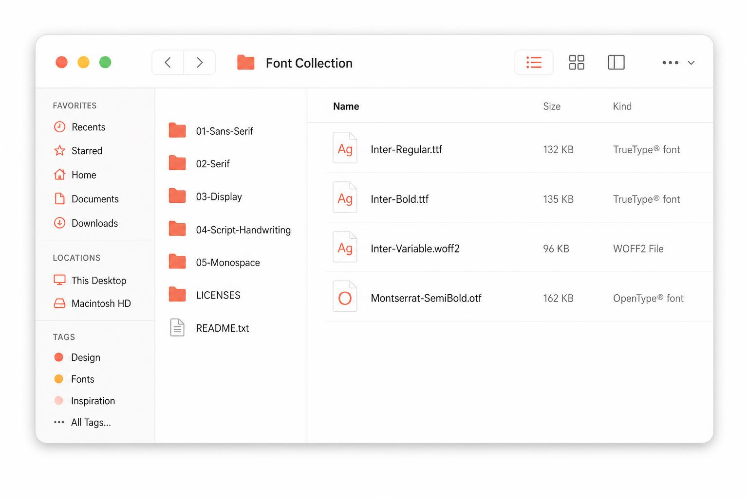Click the Macintosh HD drive icon

click(59, 303)
